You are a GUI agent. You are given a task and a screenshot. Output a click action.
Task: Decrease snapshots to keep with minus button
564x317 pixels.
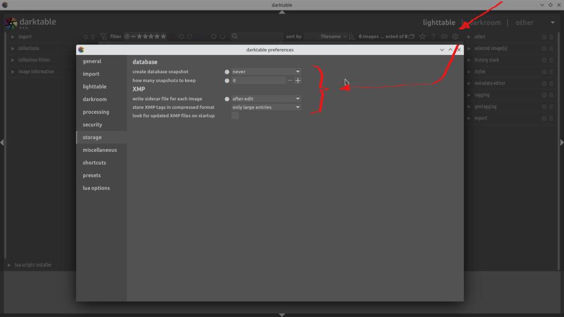pyautogui.click(x=290, y=80)
